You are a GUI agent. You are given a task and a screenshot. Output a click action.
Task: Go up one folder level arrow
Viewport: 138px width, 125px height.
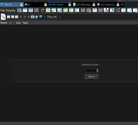pos(29,17)
